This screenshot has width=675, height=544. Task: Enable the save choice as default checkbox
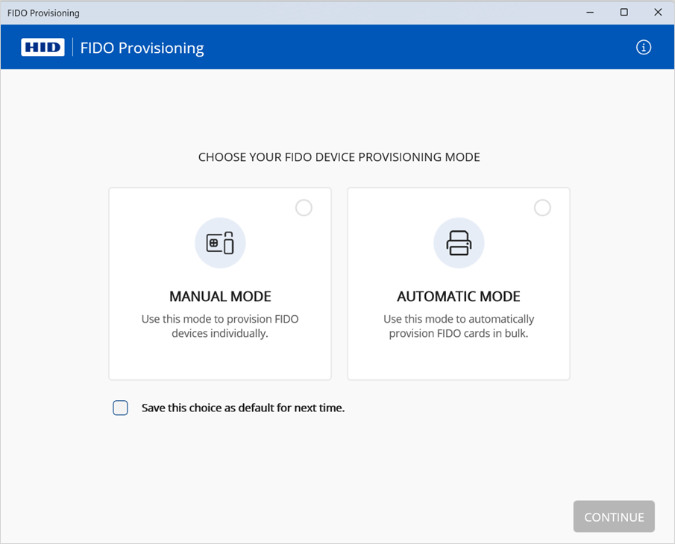coord(120,408)
